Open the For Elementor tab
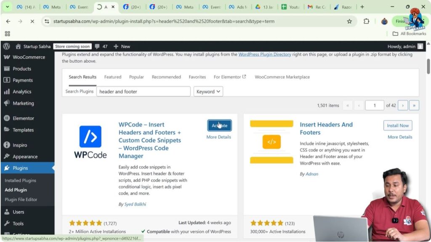The width and height of the screenshot is (431, 242). [x=230, y=77]
